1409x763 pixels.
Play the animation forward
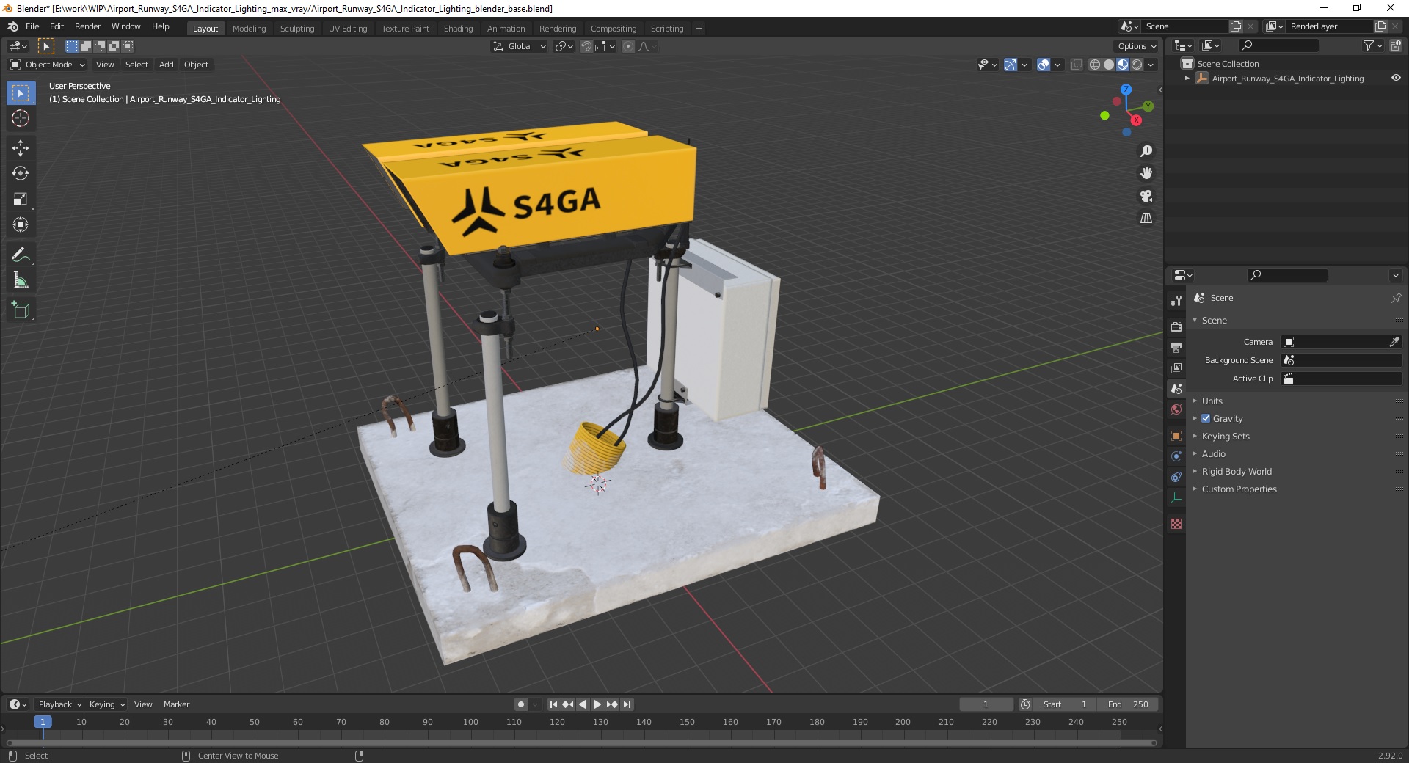tap(597, 704)
